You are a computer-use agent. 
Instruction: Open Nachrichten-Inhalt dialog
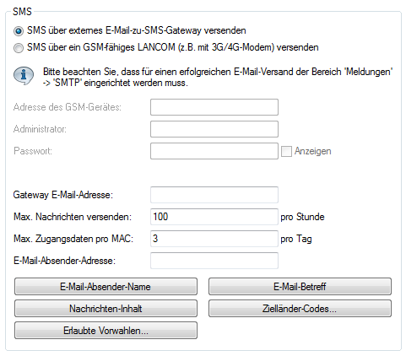pos(106,309)
